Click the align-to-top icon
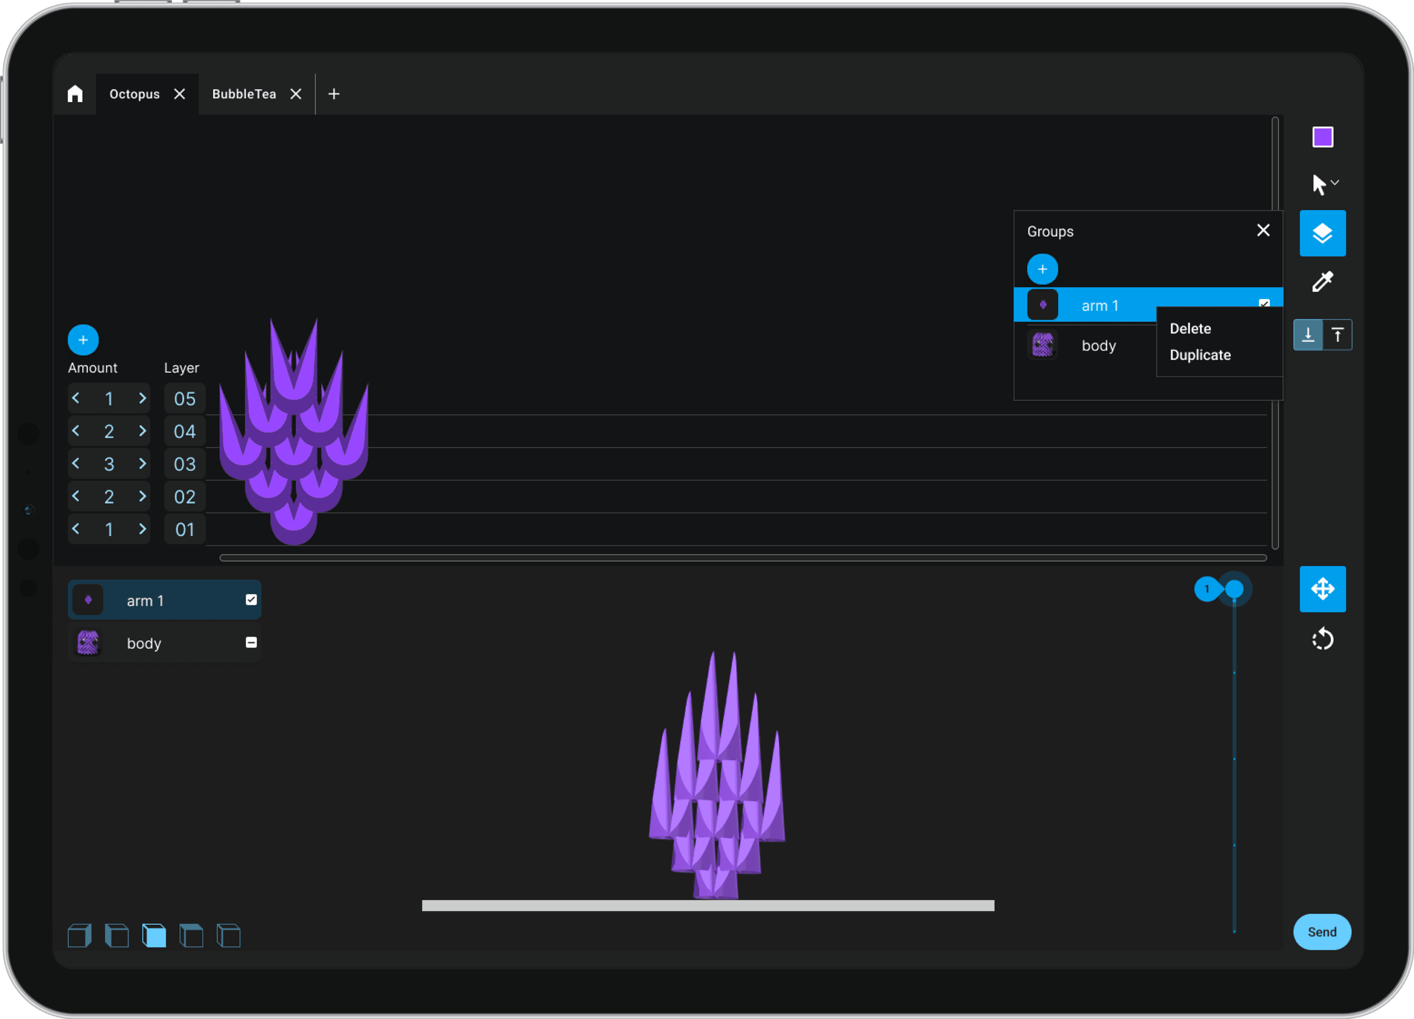This screenshot has width=1414, height=1019. tap(1337, 335)
